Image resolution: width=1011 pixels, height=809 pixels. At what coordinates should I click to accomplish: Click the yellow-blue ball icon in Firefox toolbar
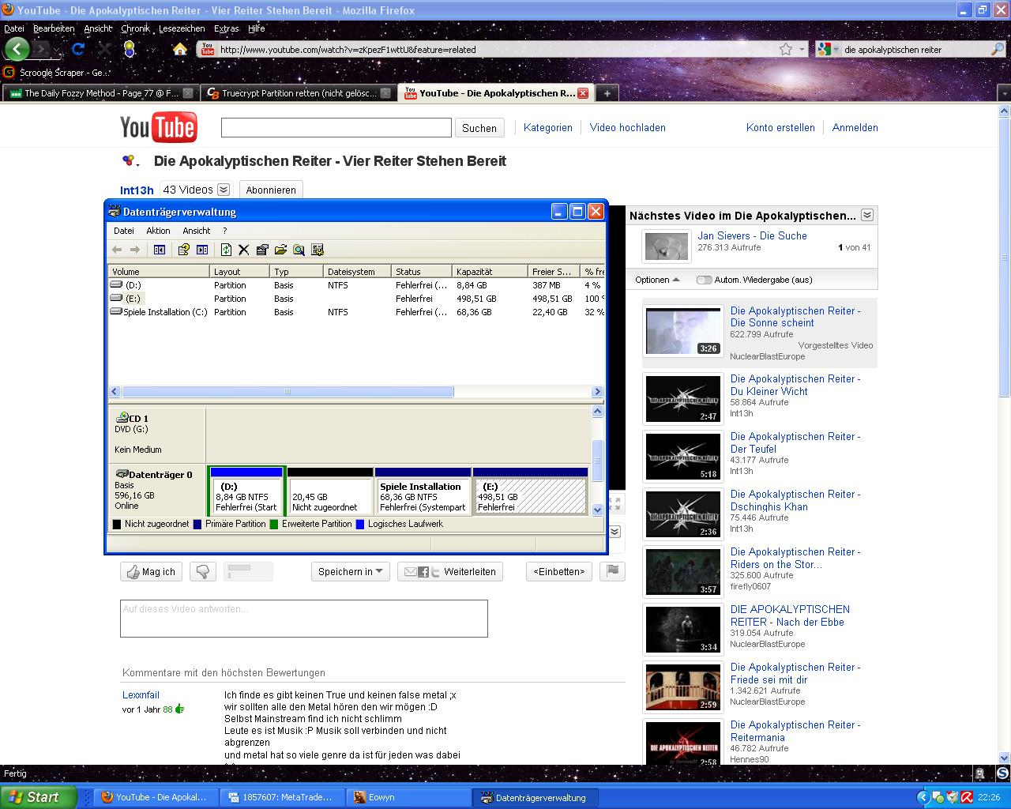(130, 49)
